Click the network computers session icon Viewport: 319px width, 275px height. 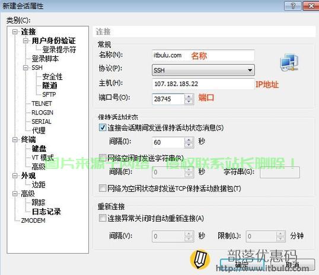click(289, 62)
